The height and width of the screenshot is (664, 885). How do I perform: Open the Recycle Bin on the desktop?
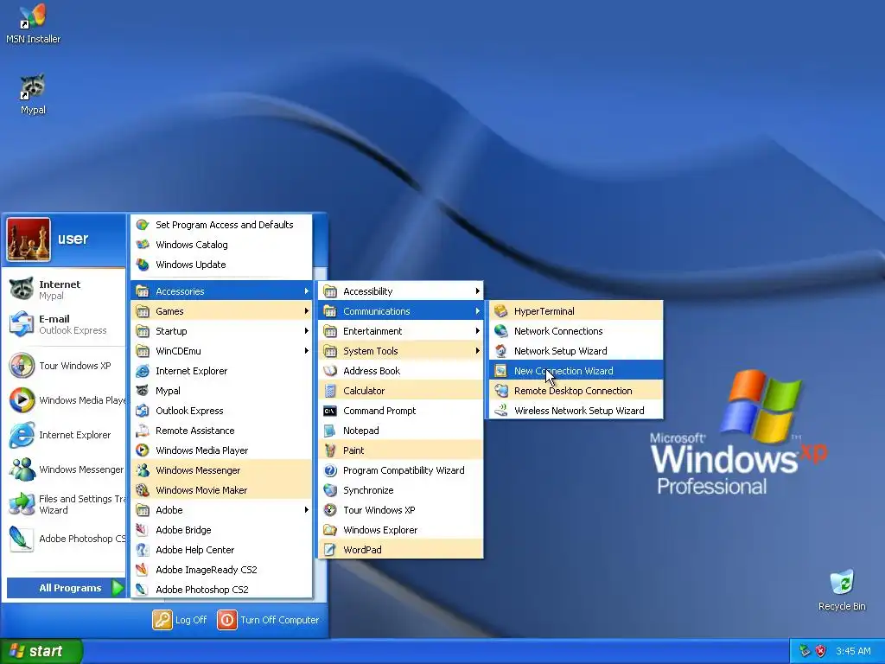click(842, 591)
